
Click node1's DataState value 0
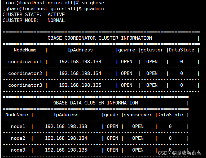(x=170, y=127)
